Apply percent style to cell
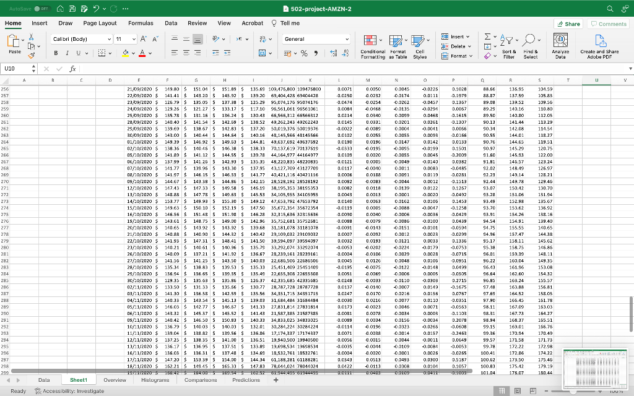This screenshot has width=634, height=396. coord(305,53)
